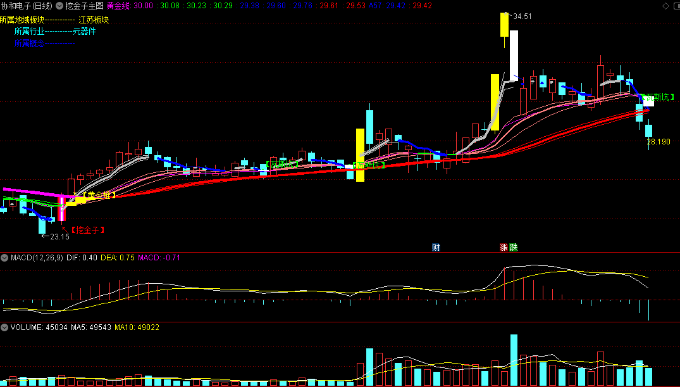680x387 pixels.
Task: Click the 所属地域板块 label
Action: (22, 20)
